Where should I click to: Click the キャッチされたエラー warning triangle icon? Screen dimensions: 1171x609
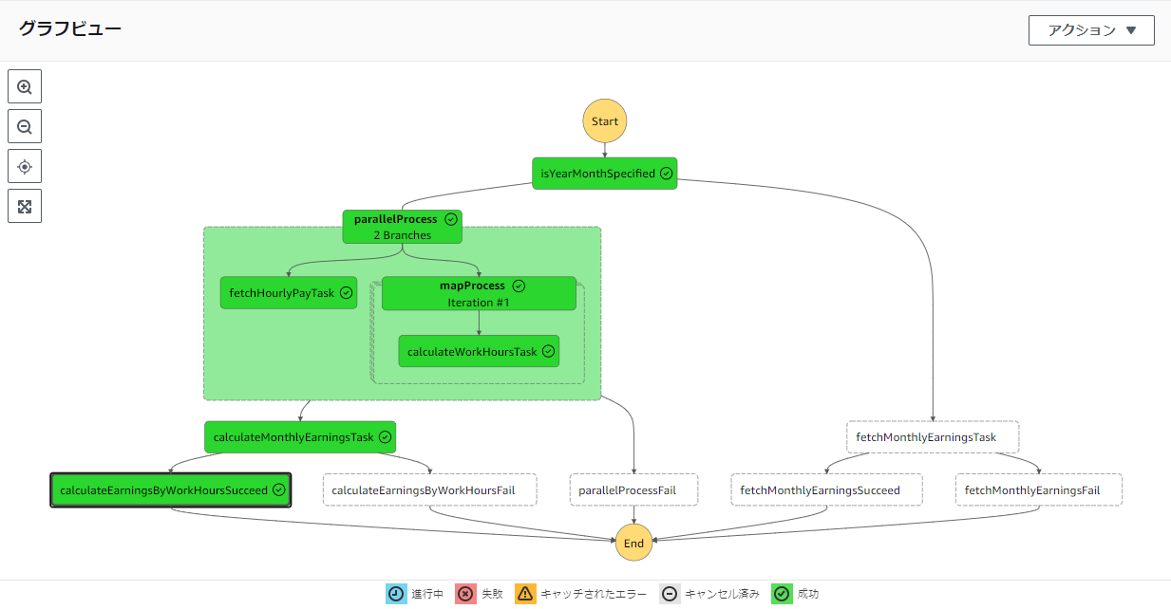524,593
